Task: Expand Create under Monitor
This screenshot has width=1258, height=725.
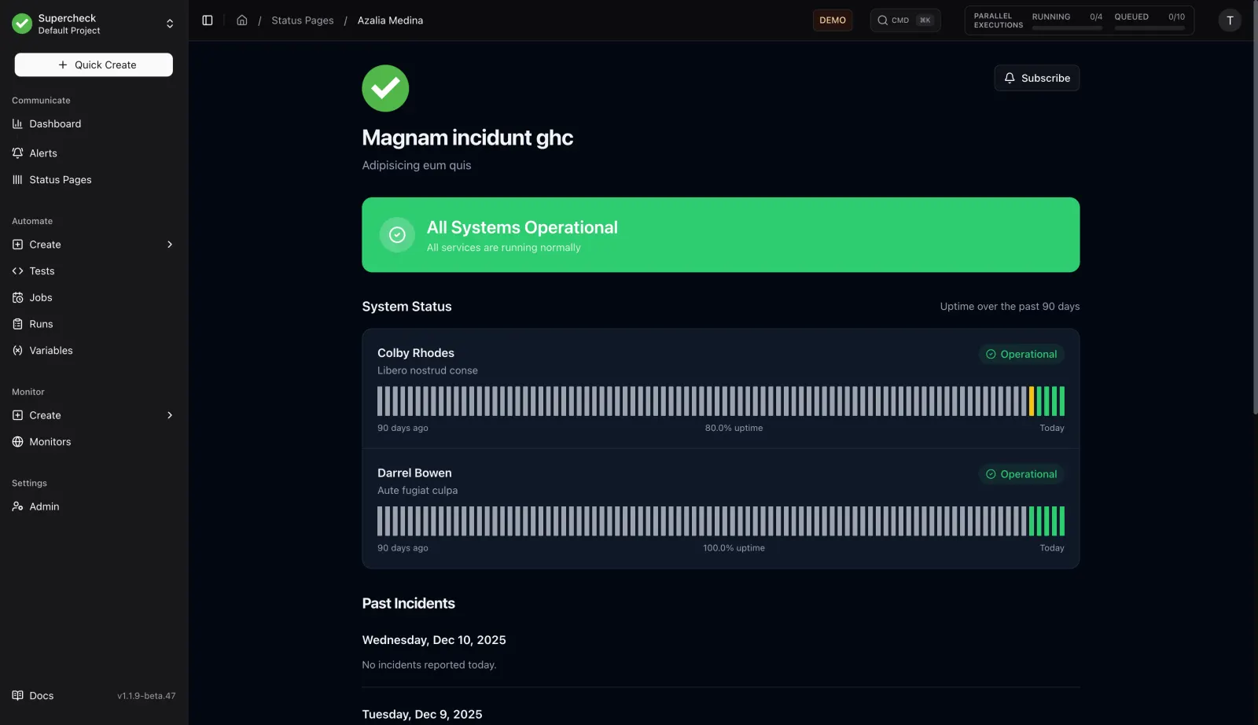Action: pos(94,415)
